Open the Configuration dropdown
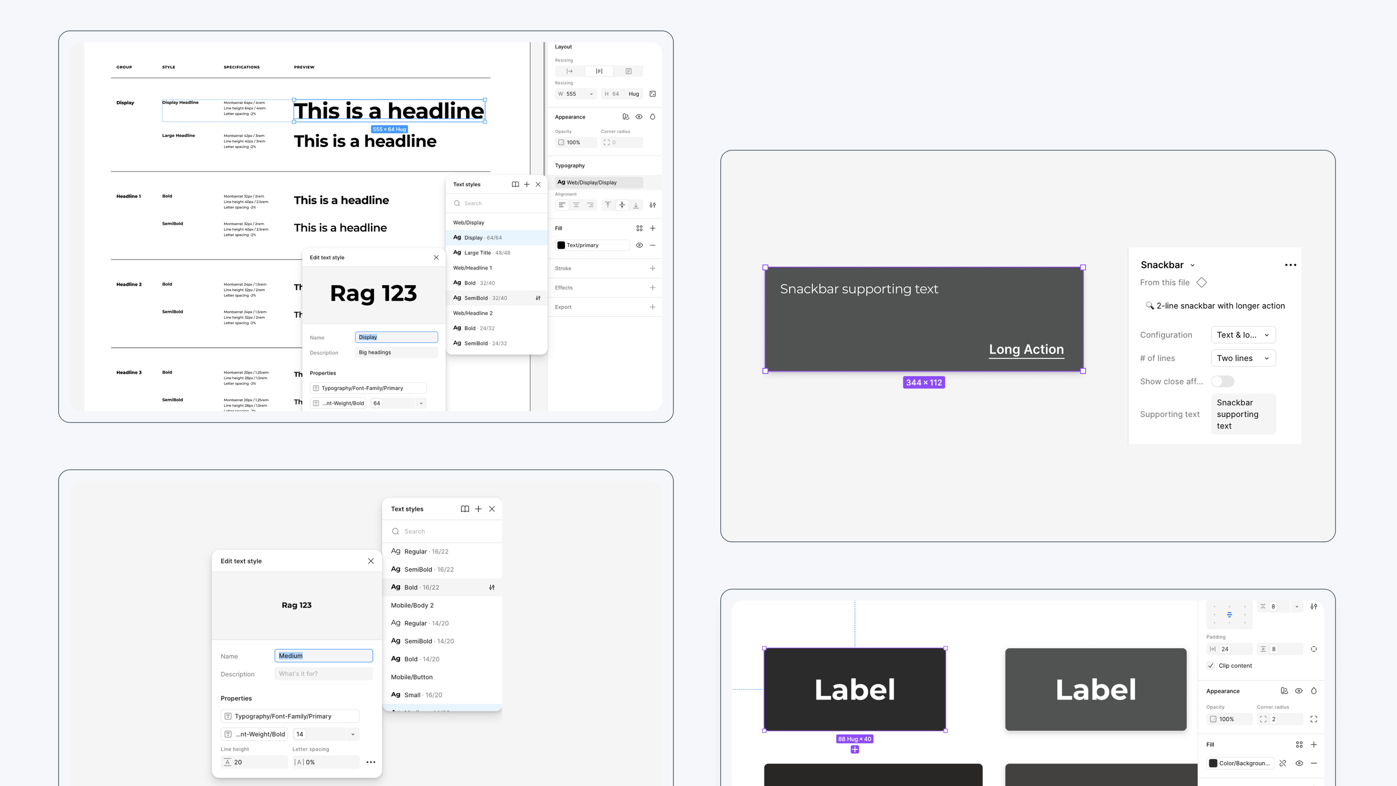 click(1243, 335)
